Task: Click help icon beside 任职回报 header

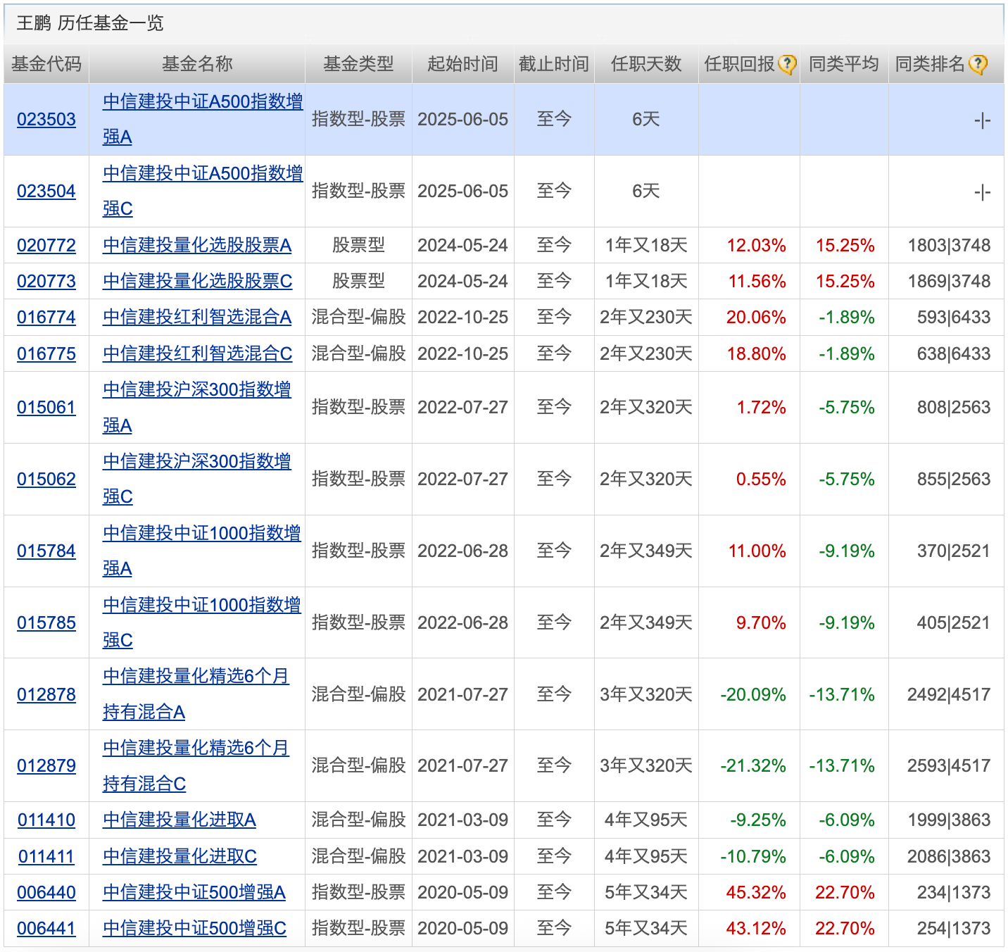Action: point(787,65)
